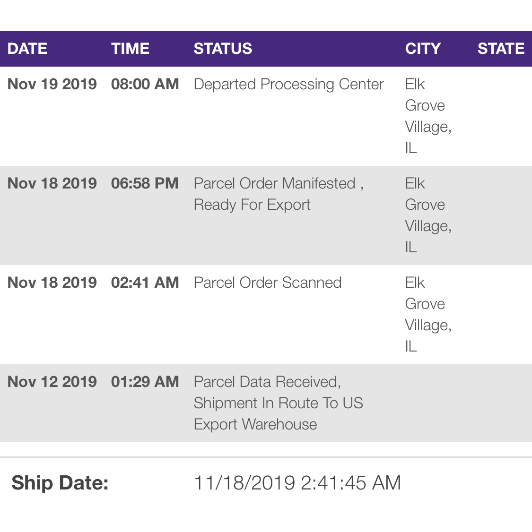Select the Parcel Data Received status text
This screenshot has width=532, height=532.
click(278, 403)
